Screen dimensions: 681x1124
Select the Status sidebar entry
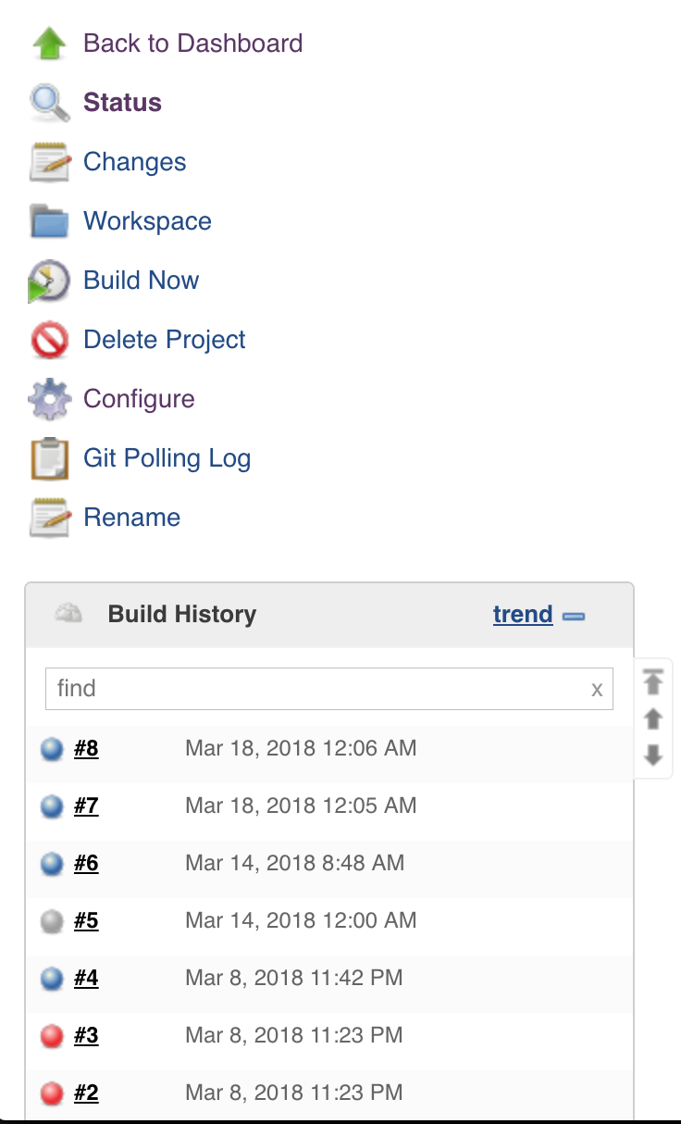point(121,103)
